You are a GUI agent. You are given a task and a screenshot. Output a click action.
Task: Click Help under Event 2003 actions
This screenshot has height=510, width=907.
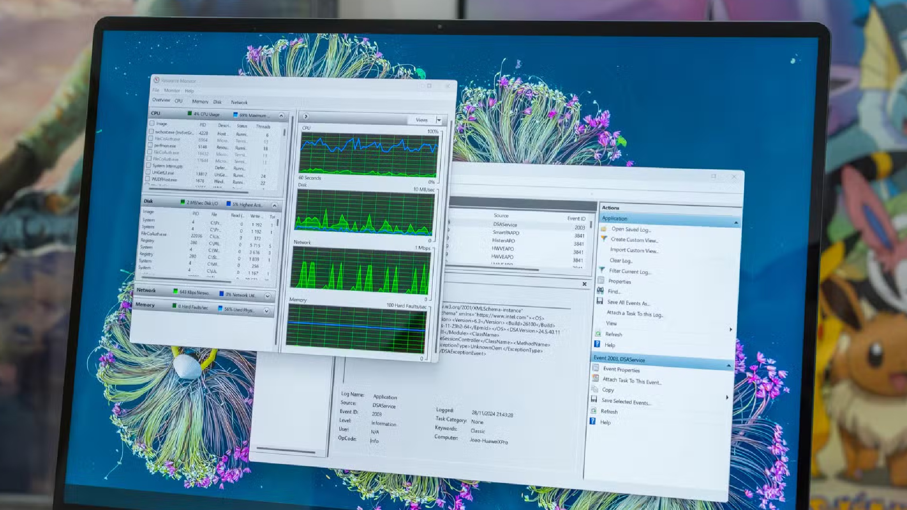pyautogui.click(x=605, y=422)
